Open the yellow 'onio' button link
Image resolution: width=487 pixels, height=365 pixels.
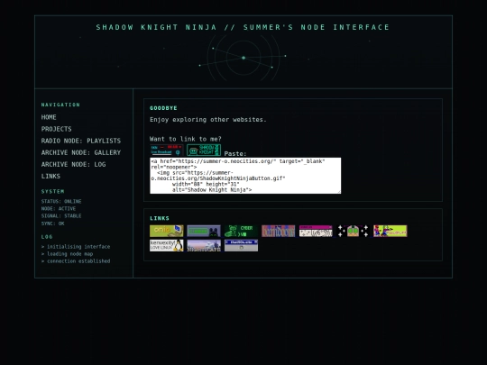pos(167,231)
